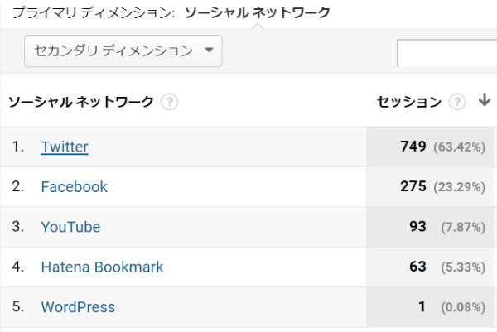This screenshot has height=332, width=497.
Task: Click help icon beside ソーシャル ネットワーク column header
Action: point(170,103)
